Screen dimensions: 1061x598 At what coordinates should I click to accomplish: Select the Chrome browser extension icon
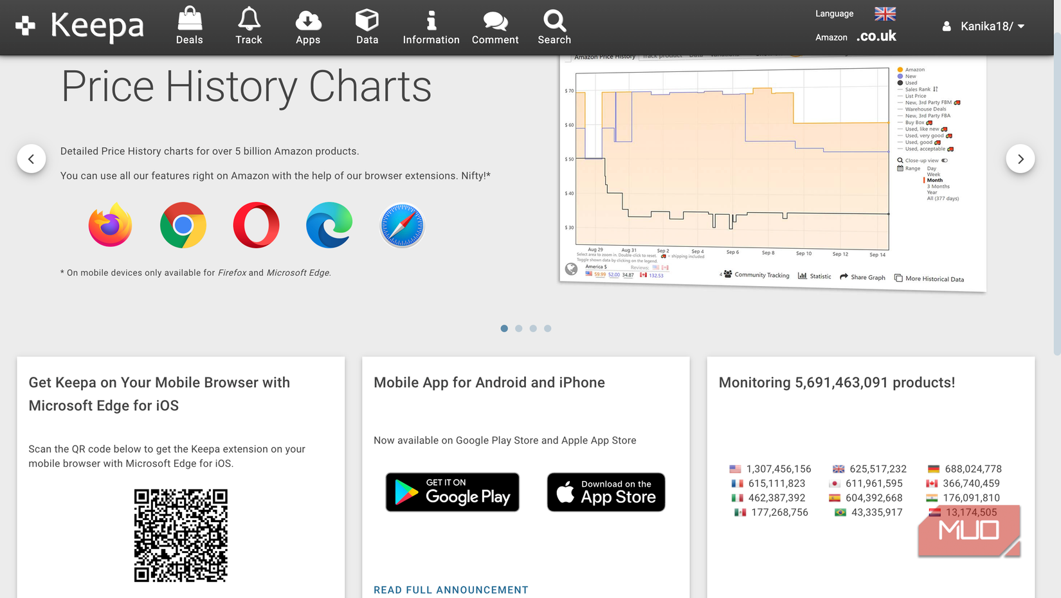click(183, 225)
